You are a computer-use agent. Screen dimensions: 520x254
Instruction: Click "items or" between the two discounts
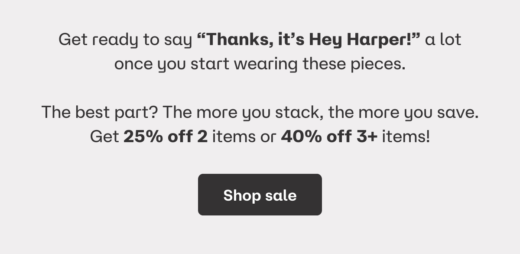tap(244, 137)
